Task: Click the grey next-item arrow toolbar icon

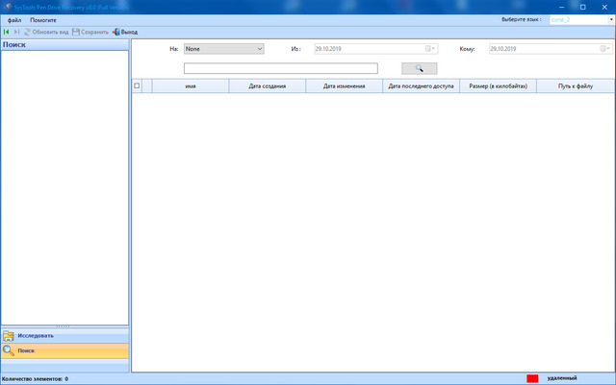Action: (16, 32)
